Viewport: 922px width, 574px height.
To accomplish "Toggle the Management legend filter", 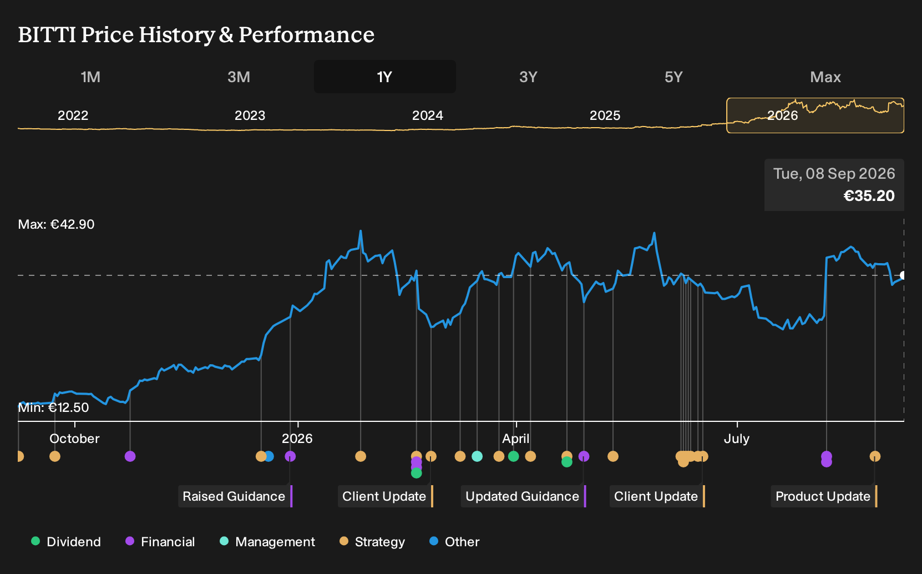I will click(267, 542).
